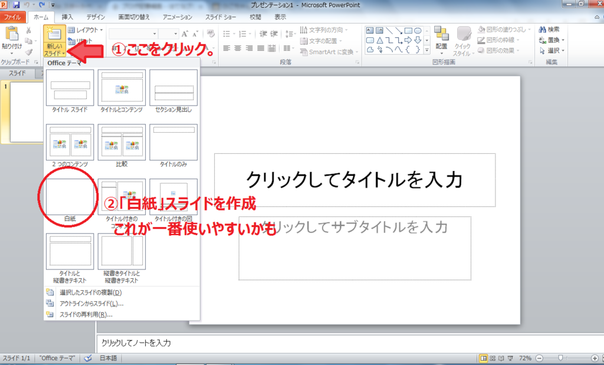604x365 pixels.
Task: Open the File (ファイル) tab
Action: click(12, 17)
